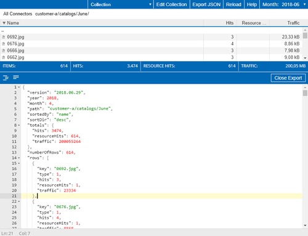
Task: Click the JSON editor scrollbar thumb
Action: 305,93
